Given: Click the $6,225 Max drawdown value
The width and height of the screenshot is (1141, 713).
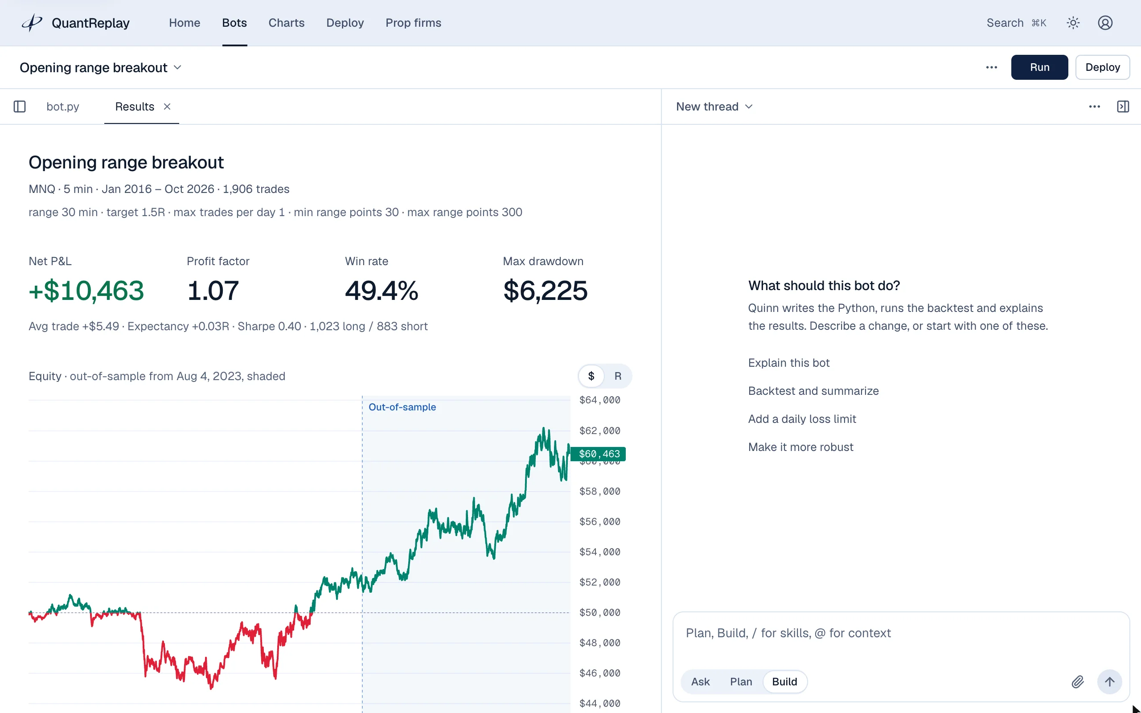Looking at the screenshot, I should click(x=545, y=291).
